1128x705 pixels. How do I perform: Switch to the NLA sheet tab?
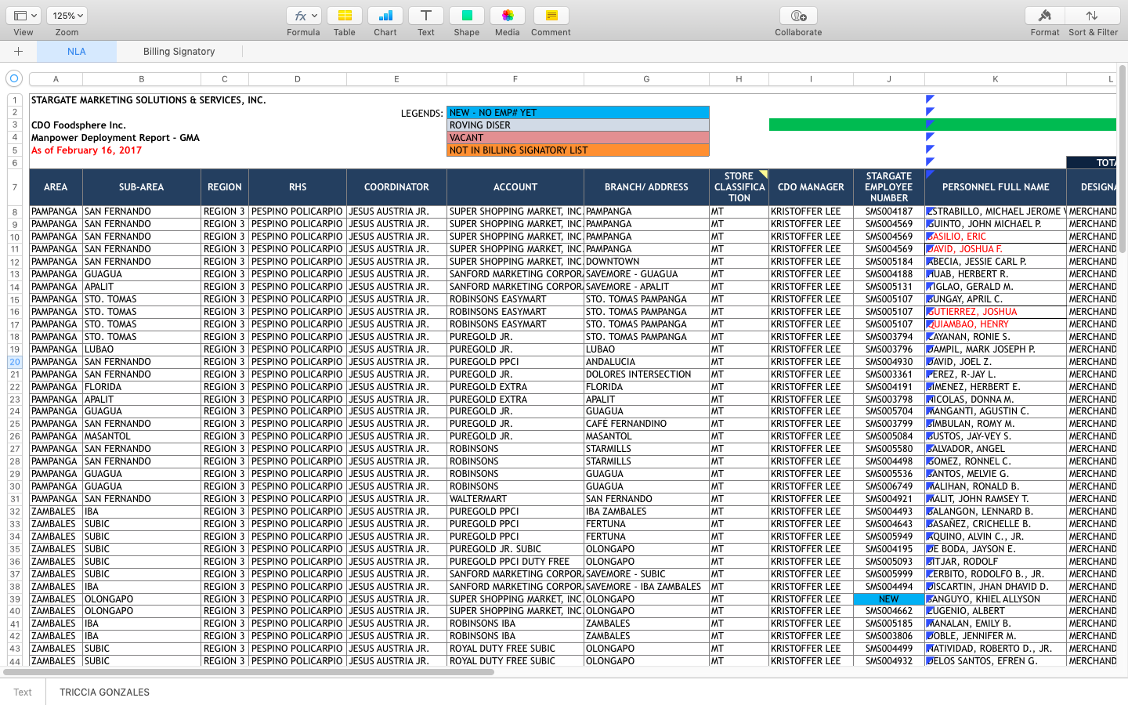77,52
